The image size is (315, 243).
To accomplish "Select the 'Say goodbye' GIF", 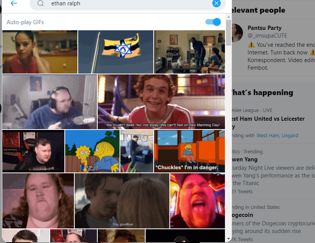I will [x=122, y=201].
